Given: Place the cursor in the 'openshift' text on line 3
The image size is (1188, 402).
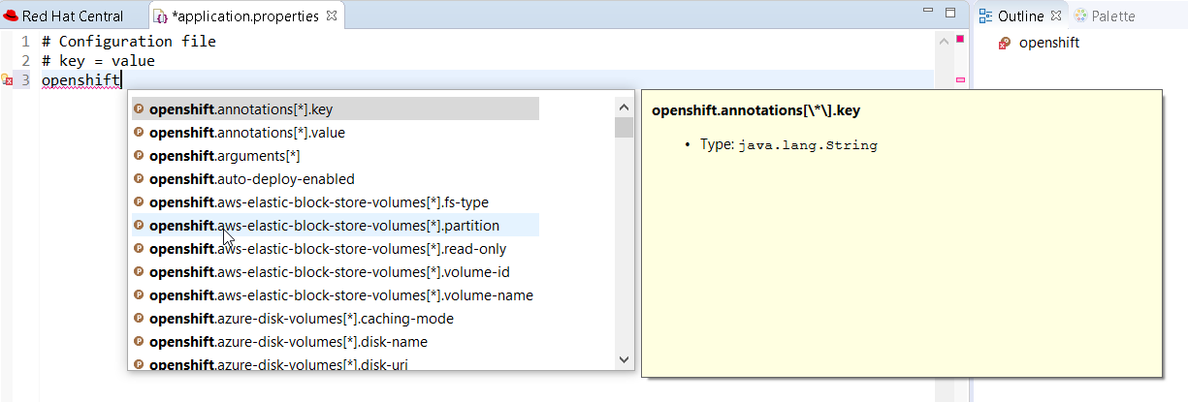Looking at the screenshot, I should pyautogui.click(x=80, y=80).
